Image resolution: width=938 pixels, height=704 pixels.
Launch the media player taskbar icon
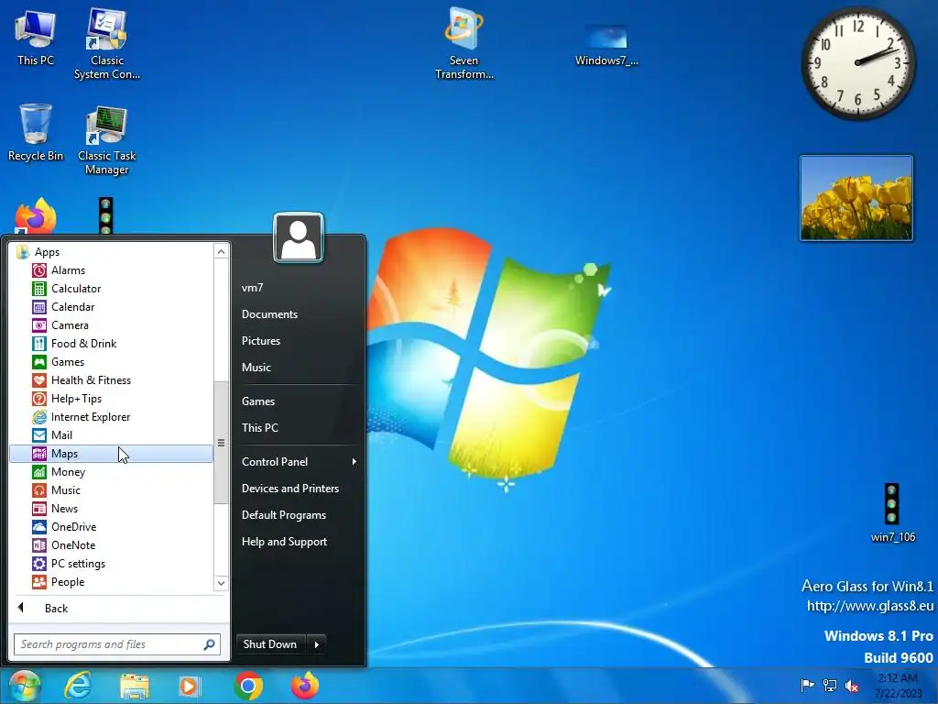(190, 686)
